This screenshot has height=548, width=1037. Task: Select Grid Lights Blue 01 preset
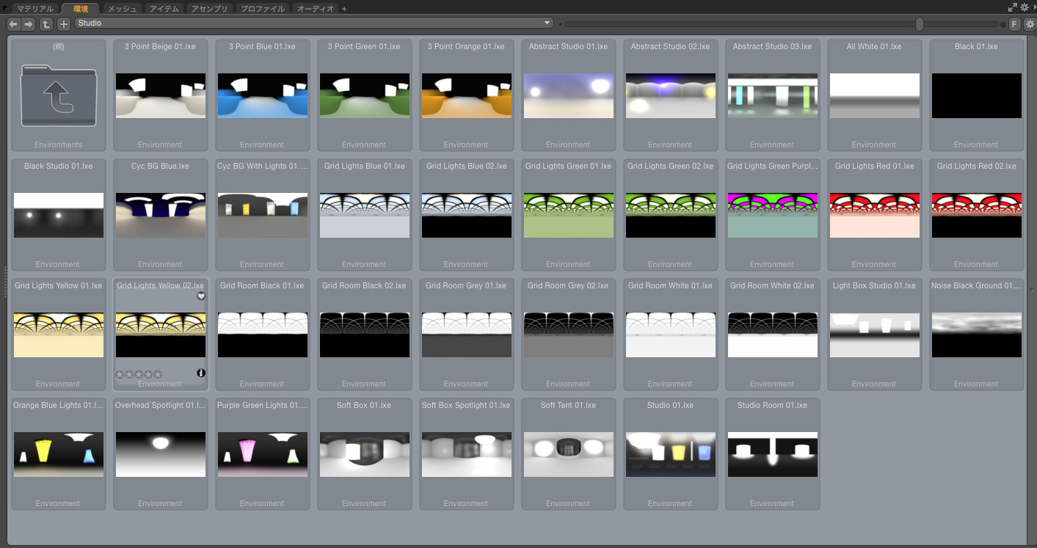(364, 215)
